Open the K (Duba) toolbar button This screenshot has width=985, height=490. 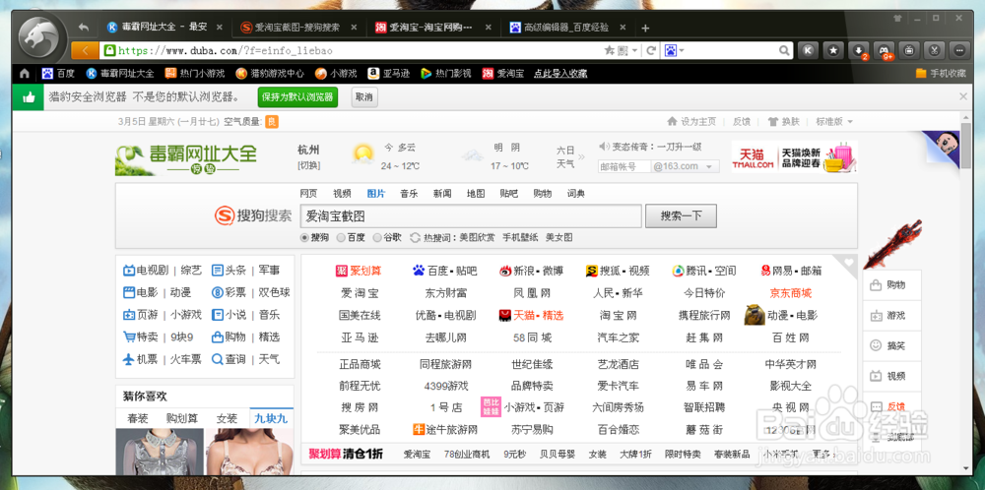[x=809, y=50]
